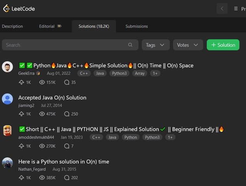Viewport: 246px width, 186px height.
Task: Click the 'Jul 27, 2014' date text
Action: click(52, 105)
